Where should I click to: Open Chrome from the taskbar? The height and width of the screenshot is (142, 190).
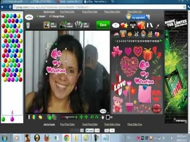[x=67, y=138]
